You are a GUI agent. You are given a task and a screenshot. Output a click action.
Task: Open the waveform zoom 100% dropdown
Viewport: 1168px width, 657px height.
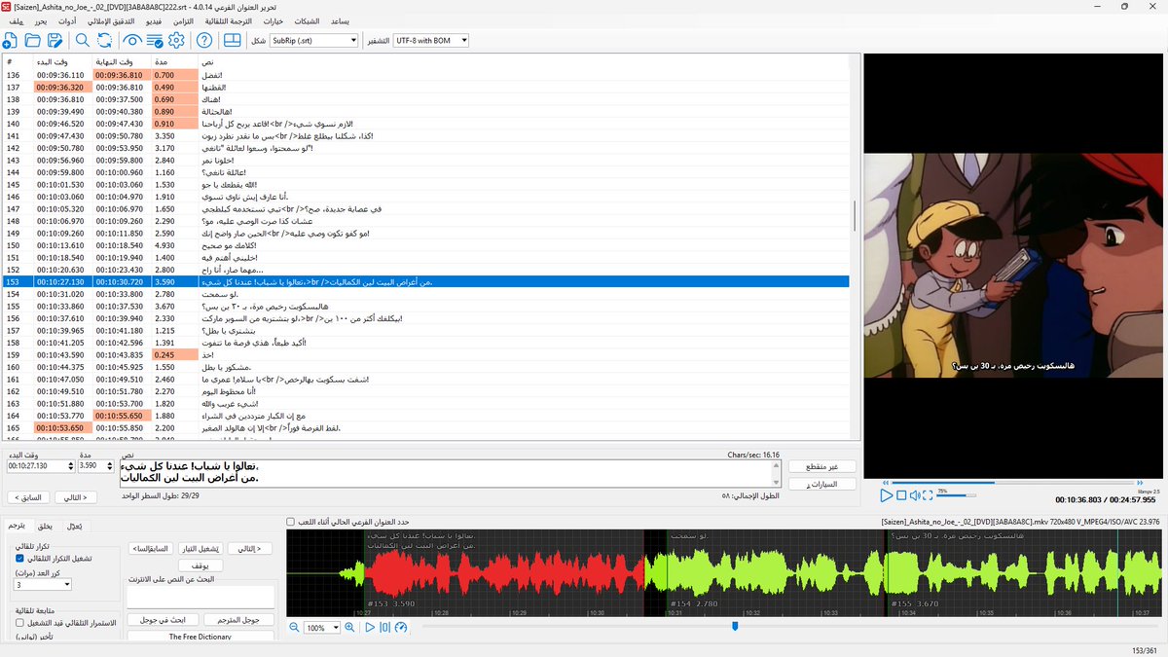click(322, 629)
